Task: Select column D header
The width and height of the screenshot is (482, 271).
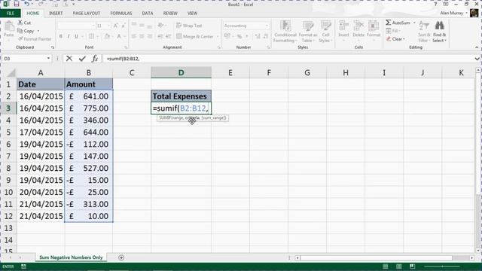Action: (181, 73)
